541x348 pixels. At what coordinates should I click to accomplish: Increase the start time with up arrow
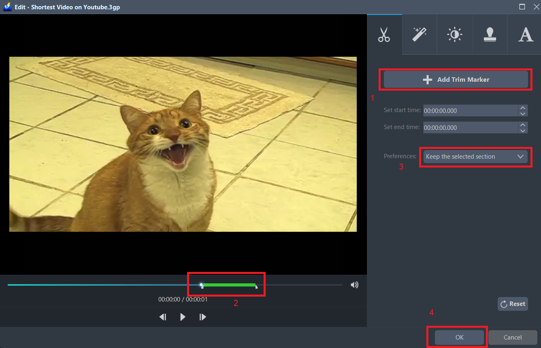[x=523, y=108]
